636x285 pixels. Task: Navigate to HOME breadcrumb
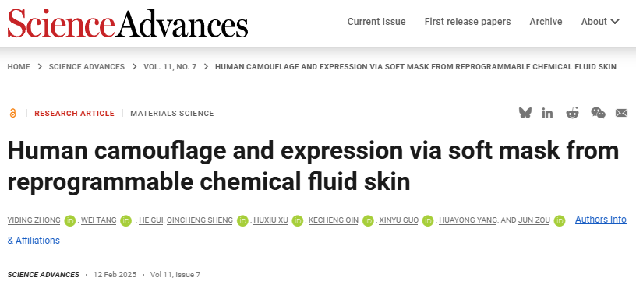19,67
